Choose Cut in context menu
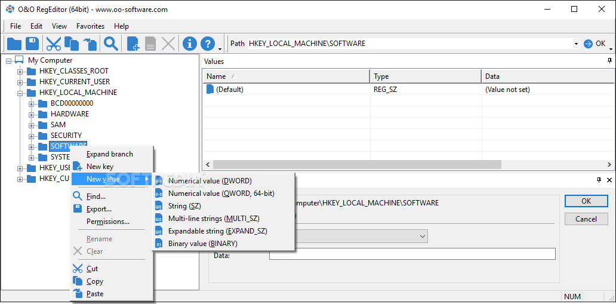616x304 pixels. click(112, 269)
